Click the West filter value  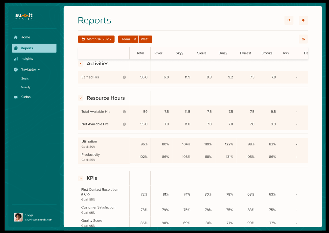pos(145,39)
